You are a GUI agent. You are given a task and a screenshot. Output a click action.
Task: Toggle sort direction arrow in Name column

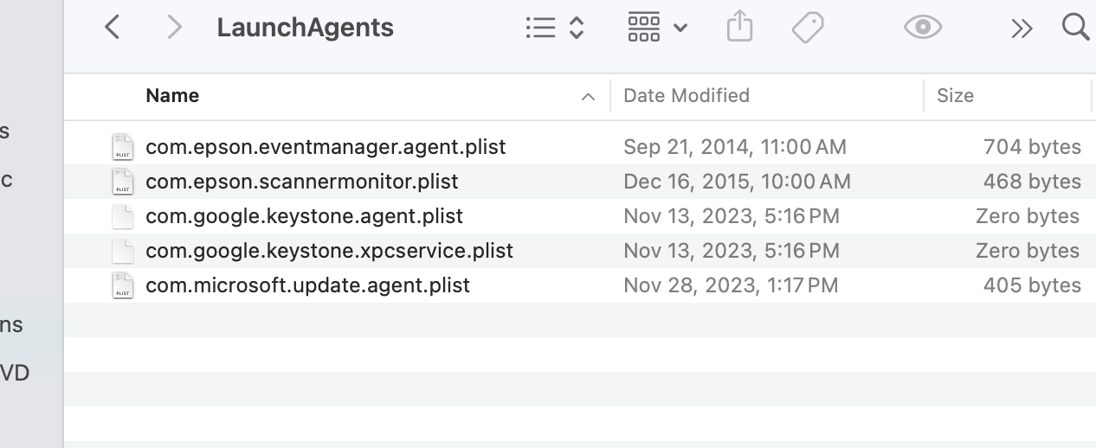point(589,97)
